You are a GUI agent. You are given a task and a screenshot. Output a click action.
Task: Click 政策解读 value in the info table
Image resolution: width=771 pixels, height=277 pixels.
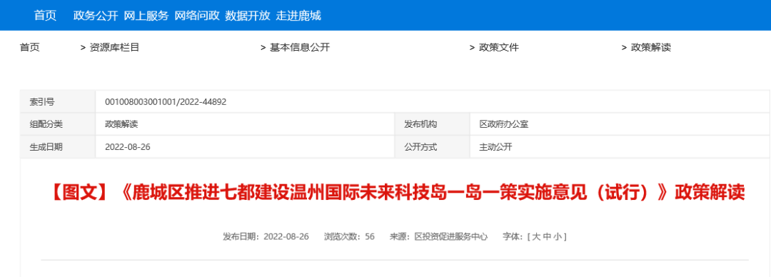pos(121,124)
